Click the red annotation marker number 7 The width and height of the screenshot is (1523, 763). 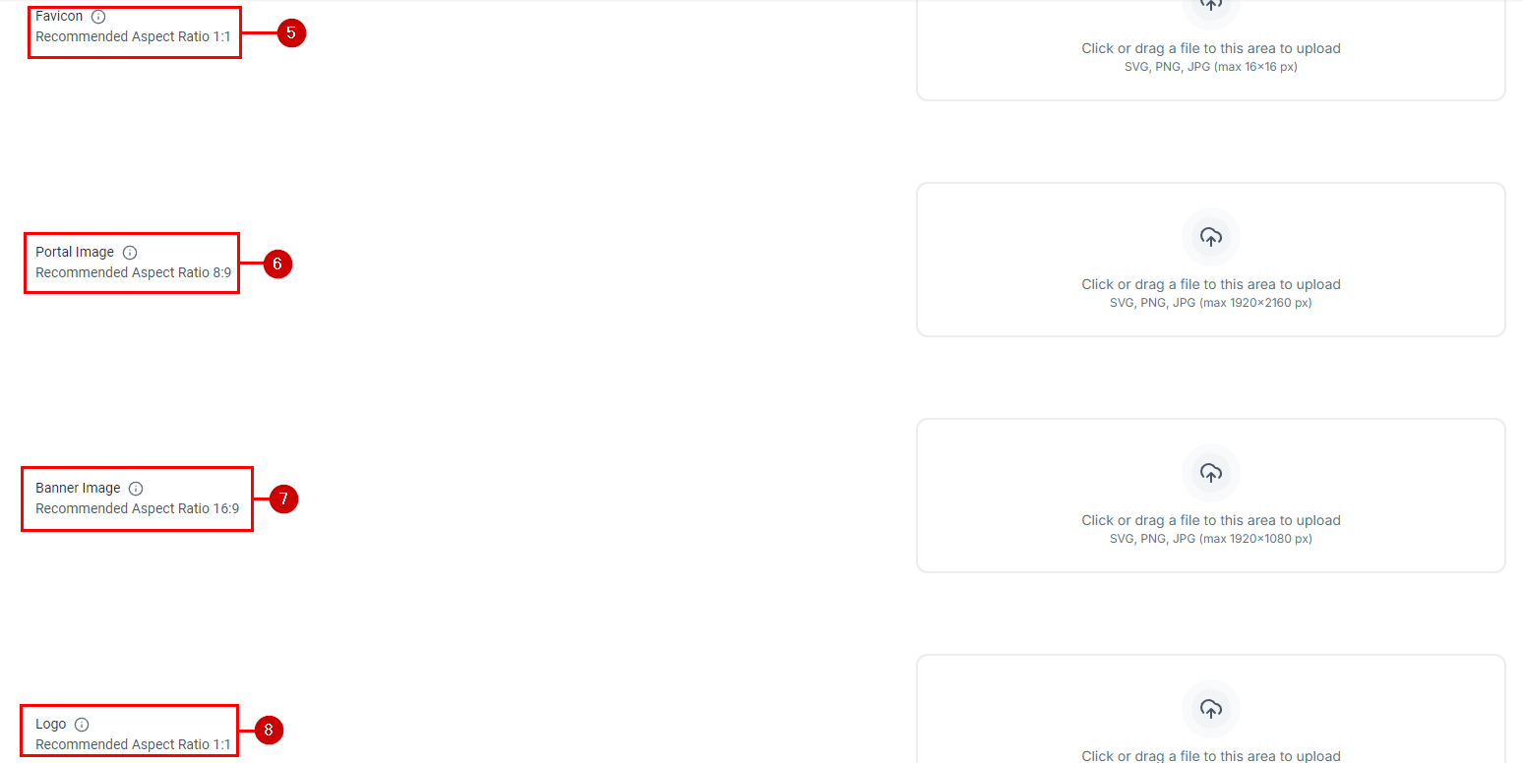pos(283,499)
